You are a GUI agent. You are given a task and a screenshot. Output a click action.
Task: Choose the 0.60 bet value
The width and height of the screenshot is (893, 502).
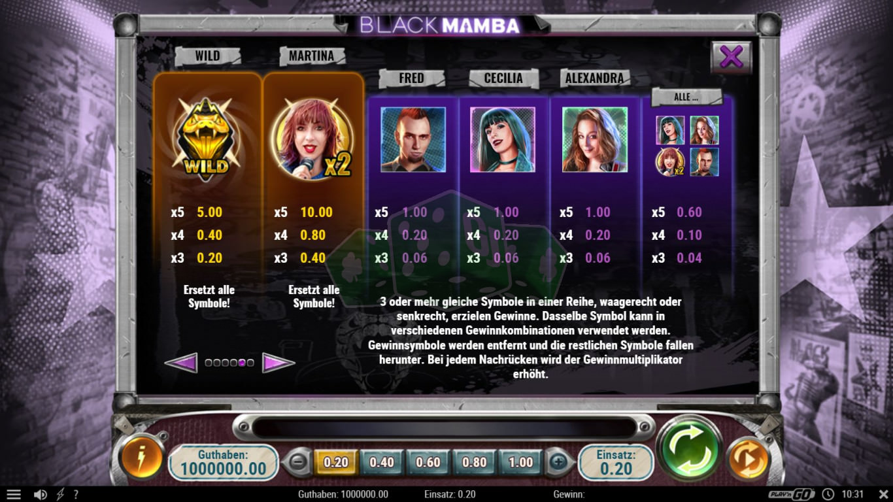coord(428,462)
